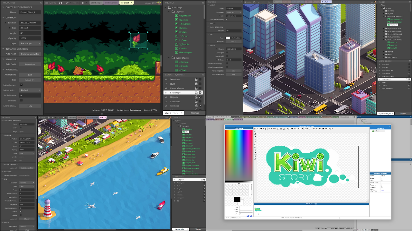Click the white Tint color swatch in city editor
Viewport: 412px width, 231px height.
pos(228,38)
